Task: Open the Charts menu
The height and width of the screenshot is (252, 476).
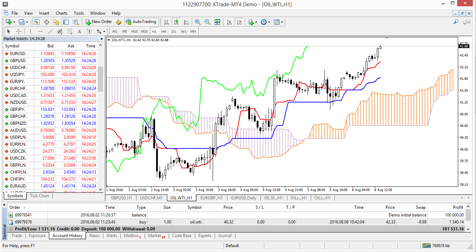Action: click(61, 13)
